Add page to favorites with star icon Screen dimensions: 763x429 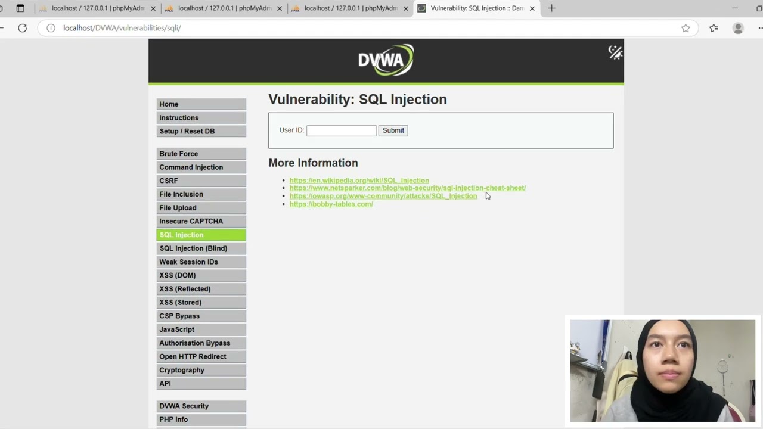point(686,28)
